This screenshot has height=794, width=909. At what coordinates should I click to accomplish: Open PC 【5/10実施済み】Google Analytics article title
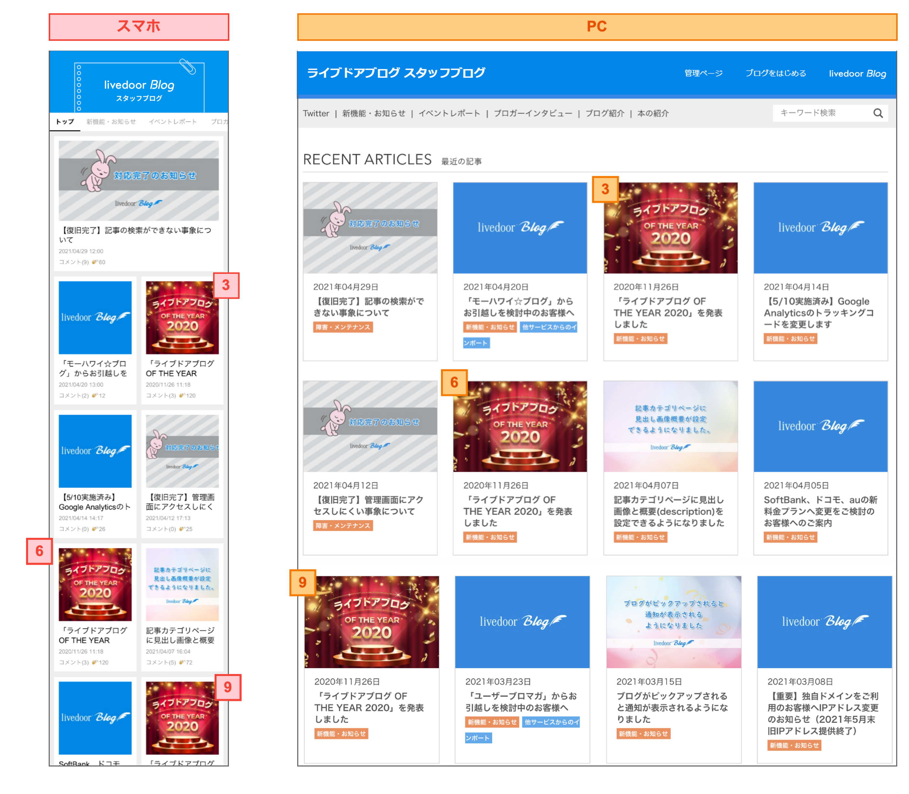819,313
